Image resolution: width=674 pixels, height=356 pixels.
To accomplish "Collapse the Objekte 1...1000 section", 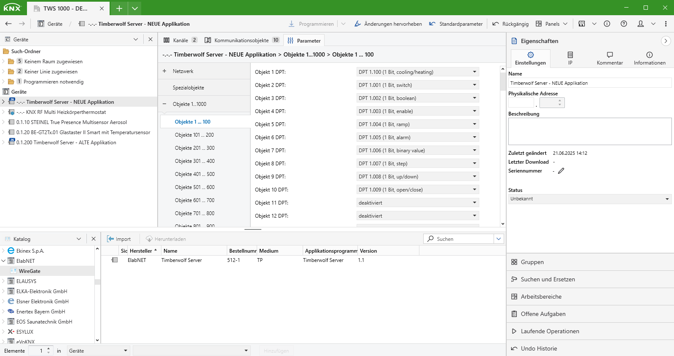I will pyautogui.click(x=164, y=104).
